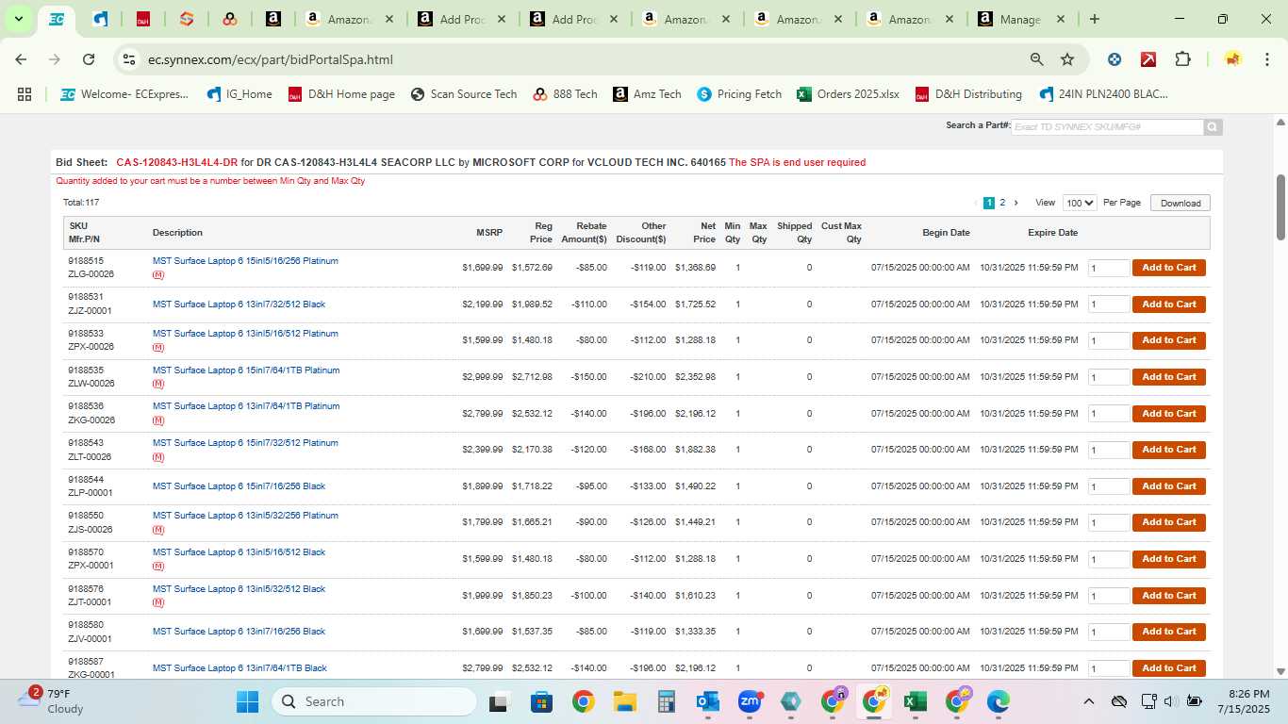Open Outlook from the taskbar
This screenshot has width=1288, height=724.
(708, 701)
